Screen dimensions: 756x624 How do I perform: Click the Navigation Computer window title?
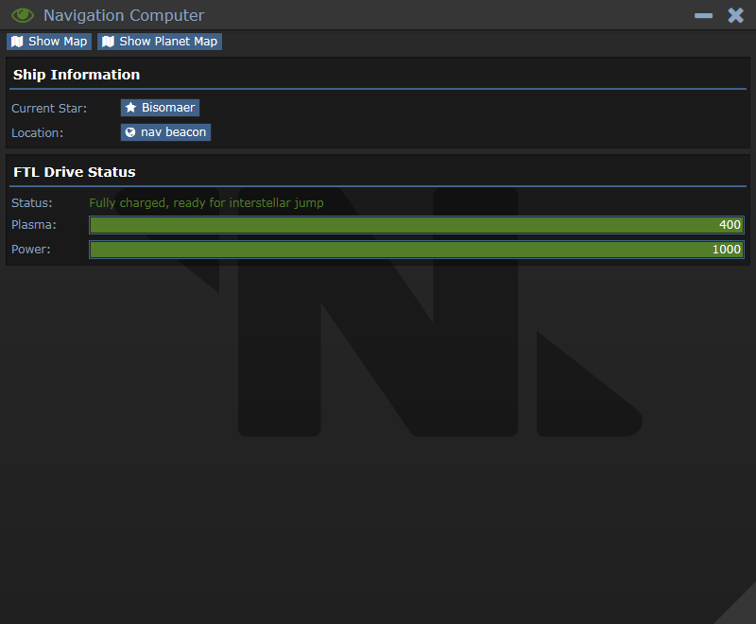click(124, 15)
